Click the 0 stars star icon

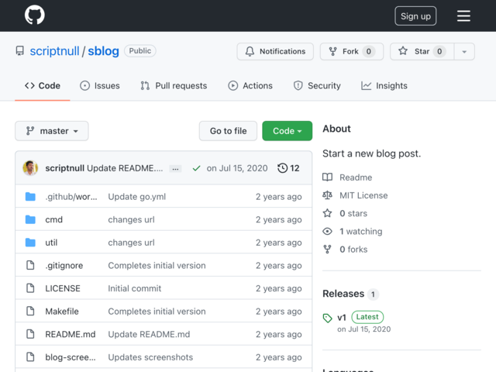(327, 213)
